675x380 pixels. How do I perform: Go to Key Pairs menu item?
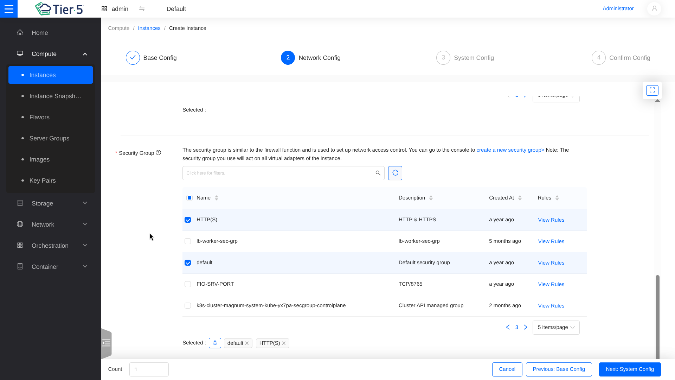point(43,180)
